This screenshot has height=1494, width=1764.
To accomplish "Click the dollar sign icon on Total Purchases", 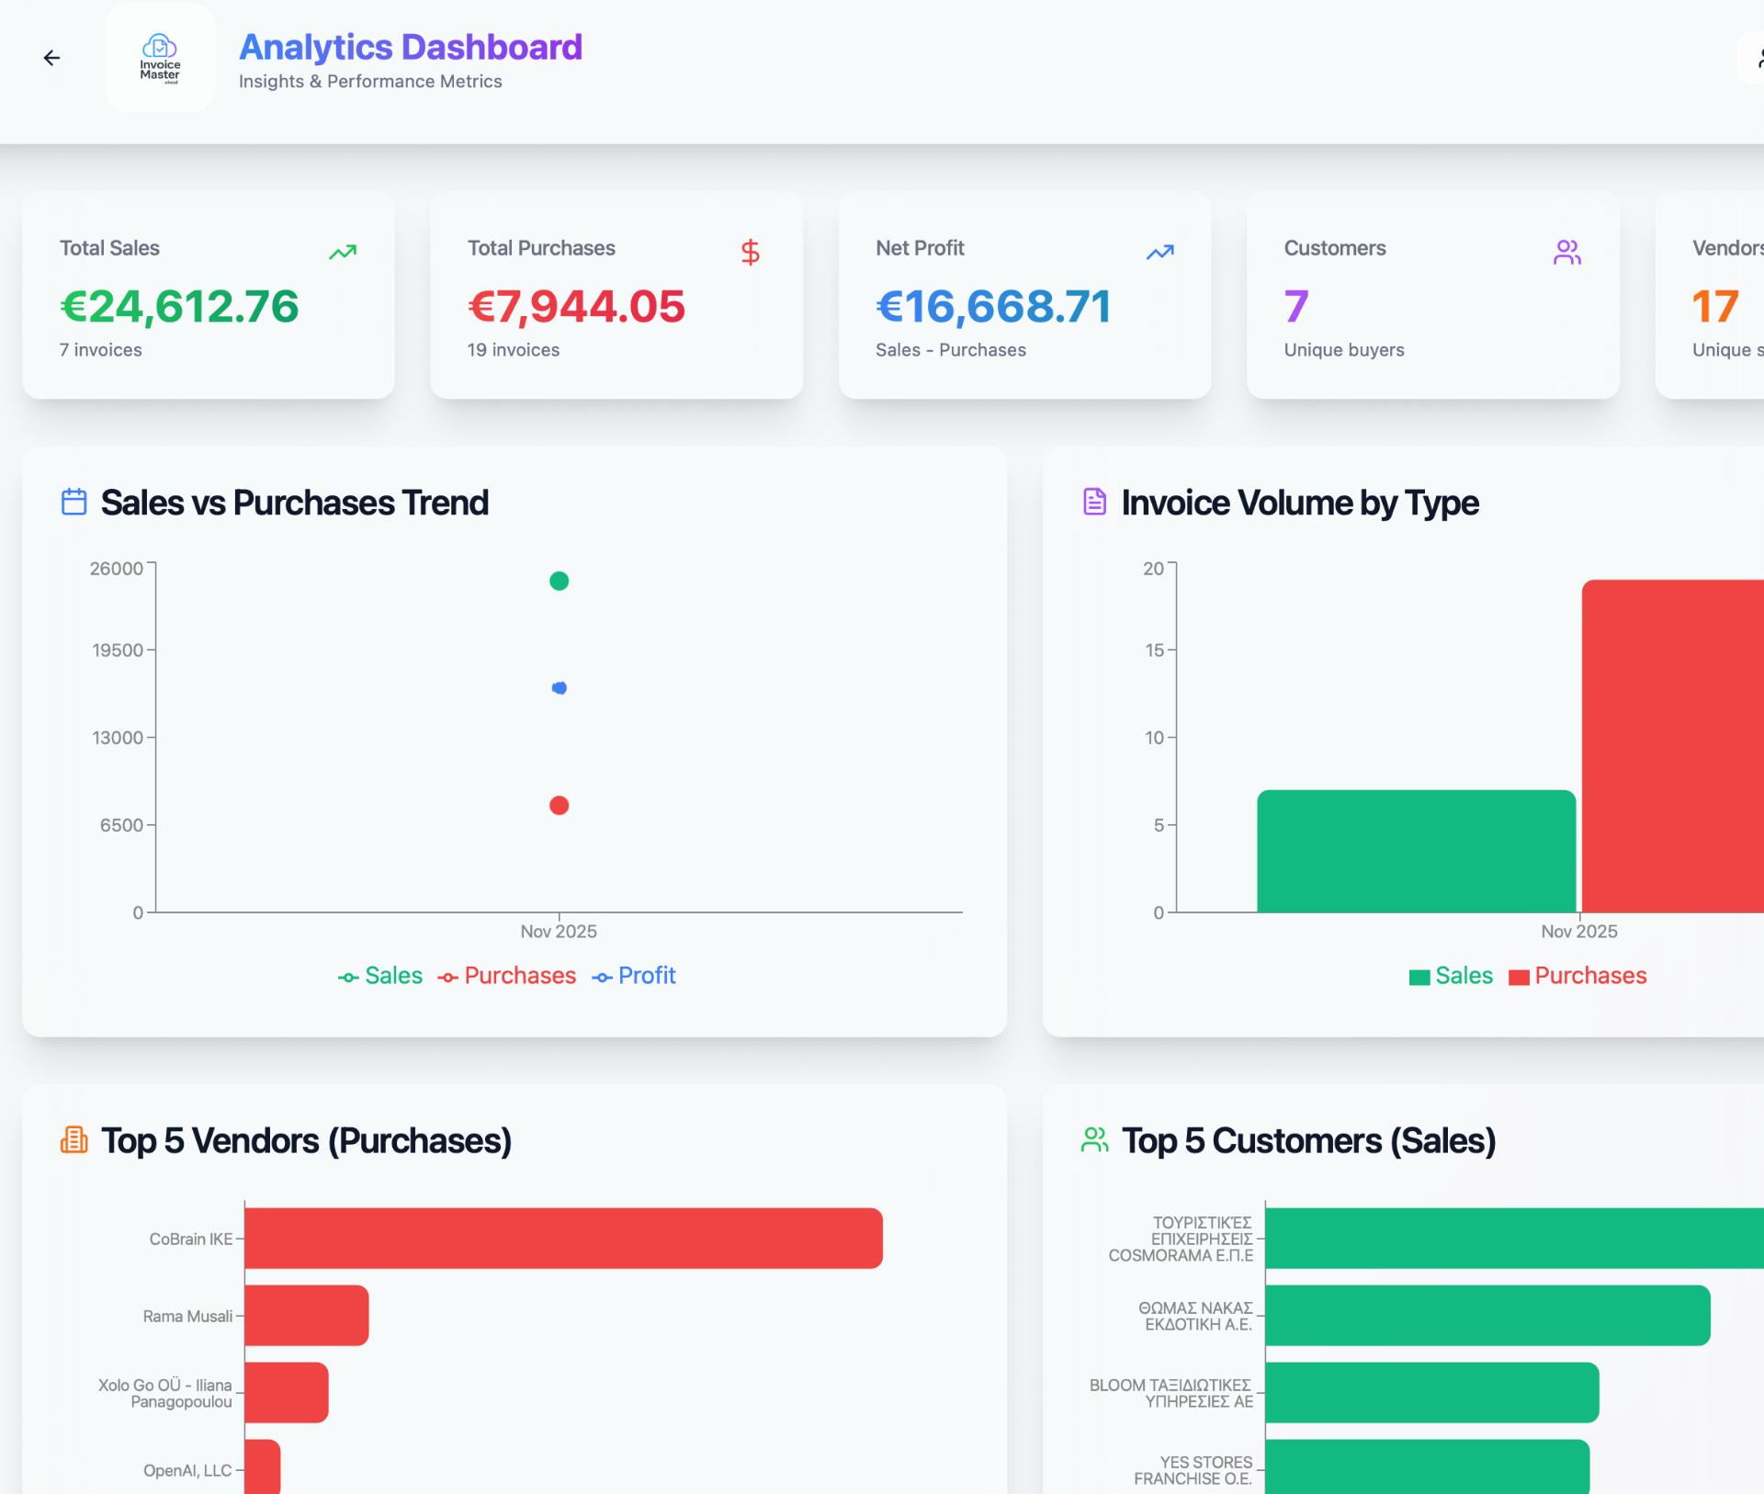I will pyautogui.click(x=751, y=252).
